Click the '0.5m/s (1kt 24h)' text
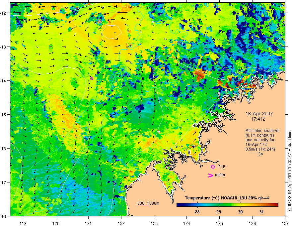Image resolution: width=292 pixels, height=226 pixels. (x=260, y=149)
